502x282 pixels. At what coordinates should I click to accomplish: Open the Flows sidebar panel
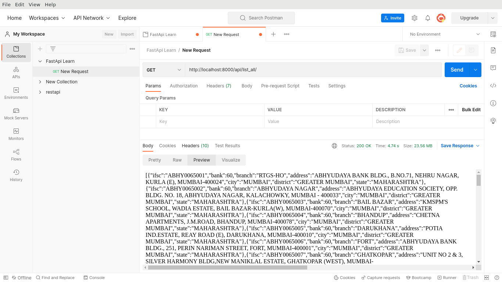pos(16,155)
